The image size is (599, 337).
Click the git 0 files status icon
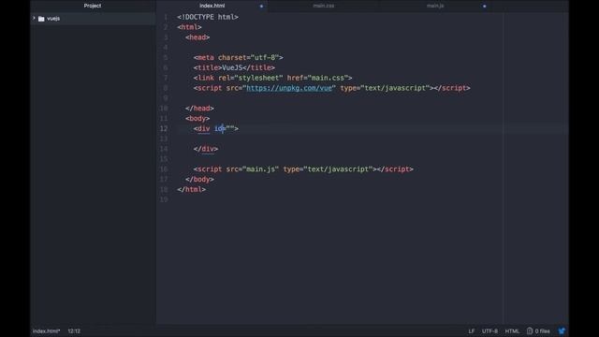[538, 330]
